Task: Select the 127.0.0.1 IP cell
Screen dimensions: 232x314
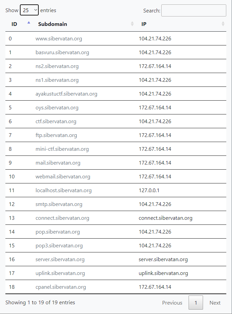Action: click(149, 190)
